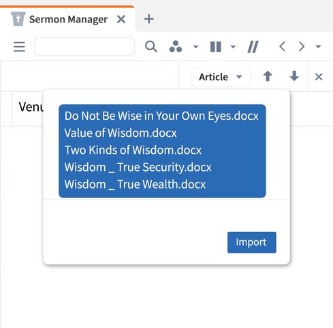Screen dimensions: 333x328
Task: Go back with left chevron
Action: pos(282,46)
